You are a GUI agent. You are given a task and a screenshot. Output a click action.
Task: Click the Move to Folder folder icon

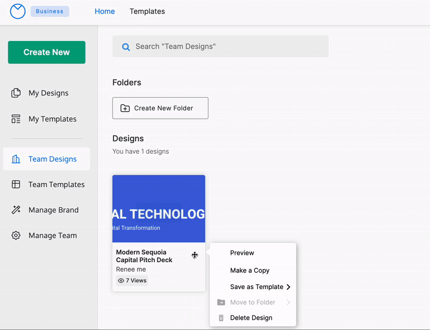(x=221, y=302)
